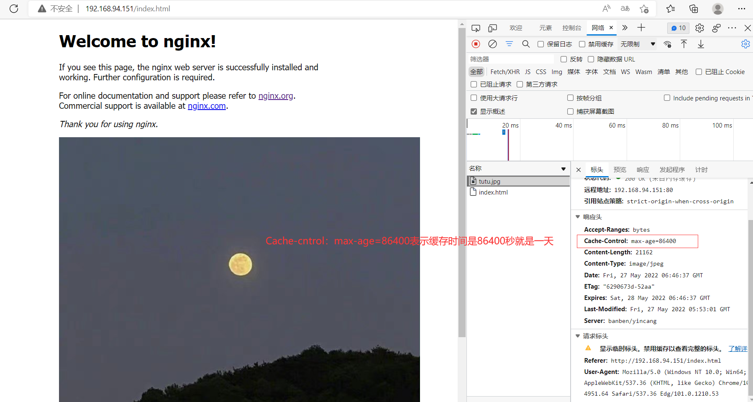Open the translate icon in address bar
The width and height of the screenshot is (753, 402).
point(625,9)
